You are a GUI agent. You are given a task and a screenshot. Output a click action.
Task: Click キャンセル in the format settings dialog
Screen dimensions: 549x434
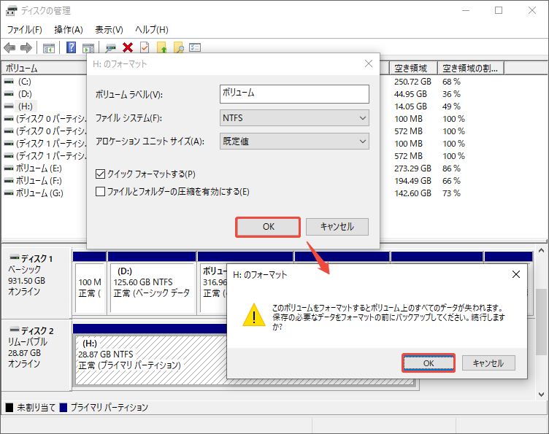coord(337,227)
